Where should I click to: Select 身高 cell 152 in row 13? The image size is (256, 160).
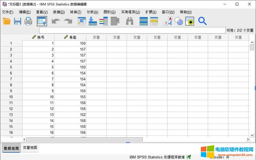tap(70, 115)
